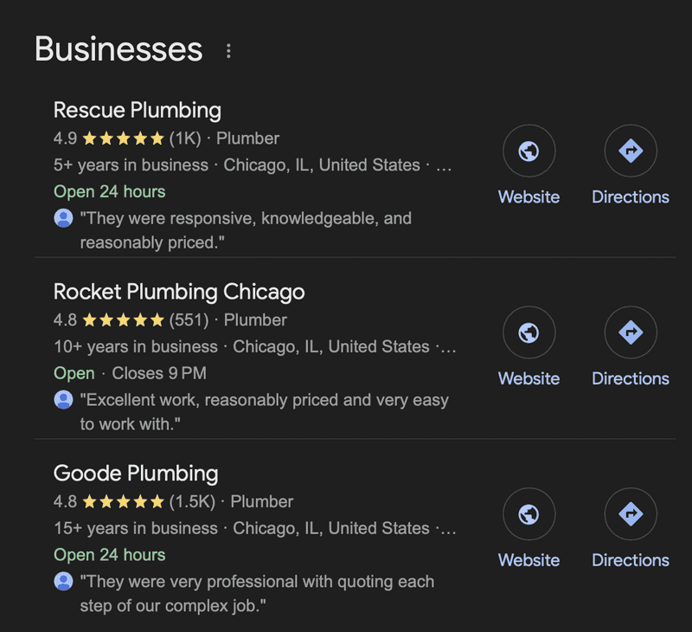The height and width of the screenshot is (632, 692).
Task: Click reviewer avatar beside Rocket Plumbing's review
Action: pos(63,400)
